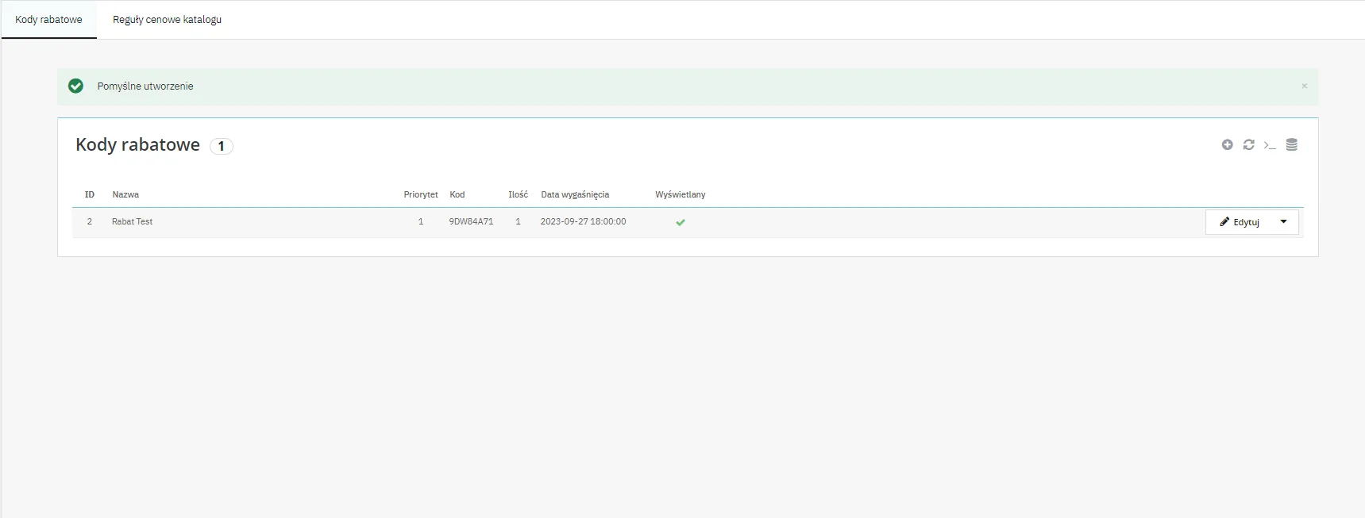Click the expiry date 2023-09-27 18:00:00
Screen dimensions: 1365x518
(x=583, y=222)
